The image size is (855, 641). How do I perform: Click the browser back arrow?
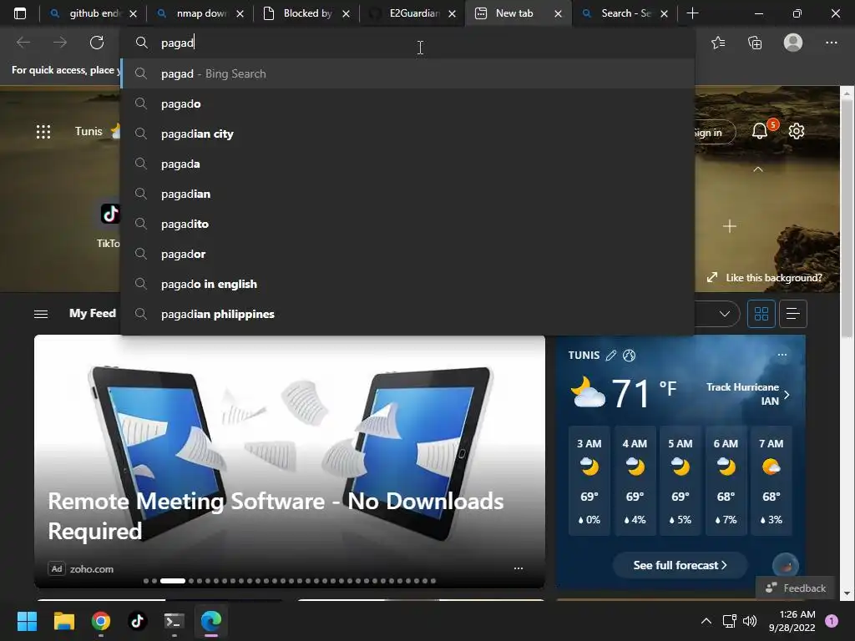point(23,43)
